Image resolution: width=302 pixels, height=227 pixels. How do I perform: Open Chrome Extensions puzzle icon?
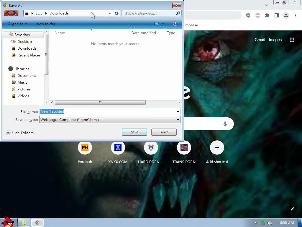pyautogui.click(x=267, y=15)
